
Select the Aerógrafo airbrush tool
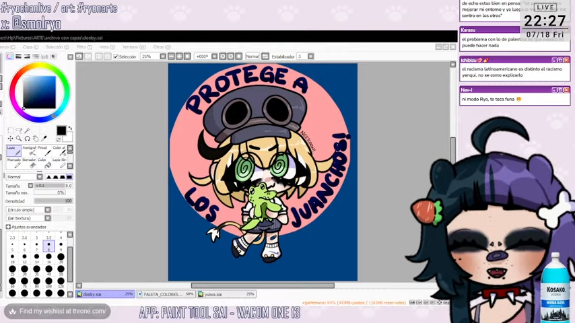28,150
